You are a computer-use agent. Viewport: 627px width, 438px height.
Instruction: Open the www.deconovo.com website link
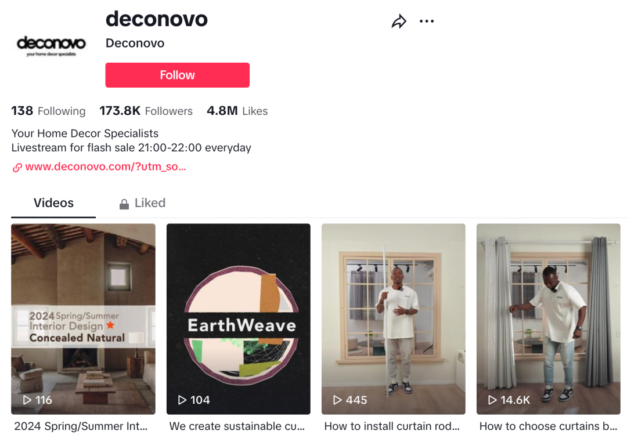(x=106, y=166)
